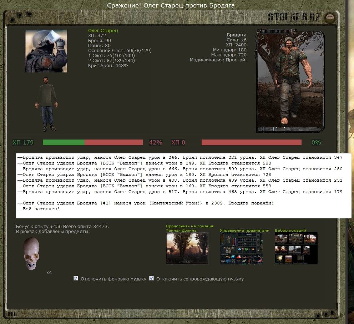Screen dimensions: 354x324
Task: Click inside the battle log text area
Action: point(183,186)
